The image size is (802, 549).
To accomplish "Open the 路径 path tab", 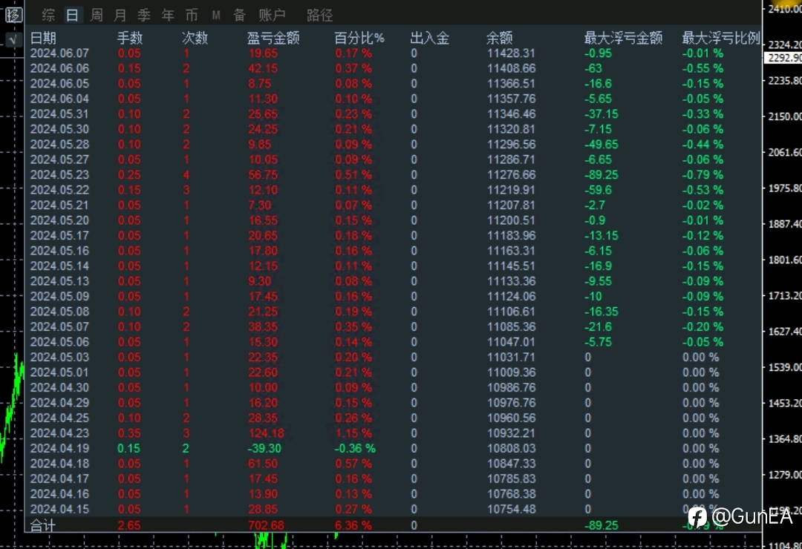I will pyautogui.click(x=319, y=15).
